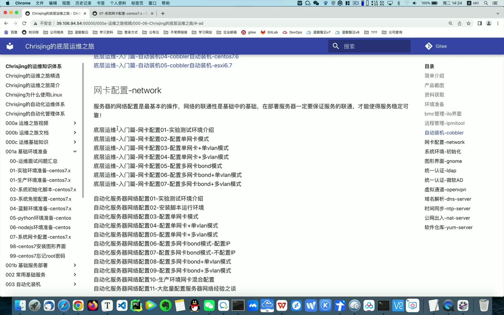
Task: Open the Trash in the Dock
Action: click(x=484, y=306)
